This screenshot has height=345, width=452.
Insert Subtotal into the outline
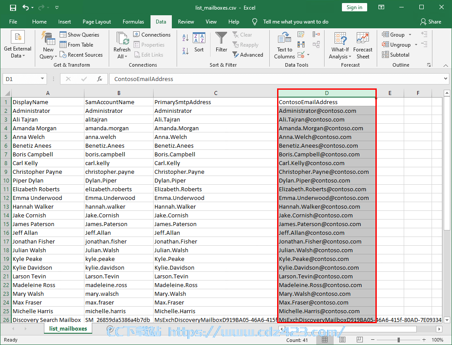click(395, 55)
